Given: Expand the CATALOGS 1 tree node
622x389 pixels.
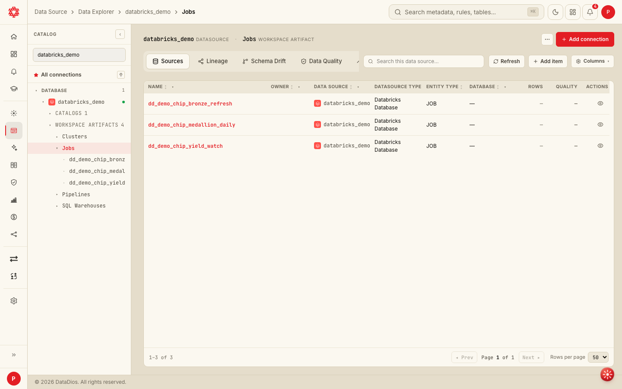Looking at the screenshot, I should point(50,113).
